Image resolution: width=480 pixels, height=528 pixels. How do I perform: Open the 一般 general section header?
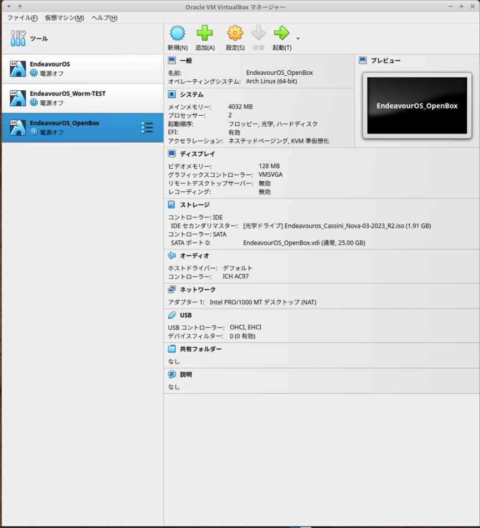pos(186,60)
